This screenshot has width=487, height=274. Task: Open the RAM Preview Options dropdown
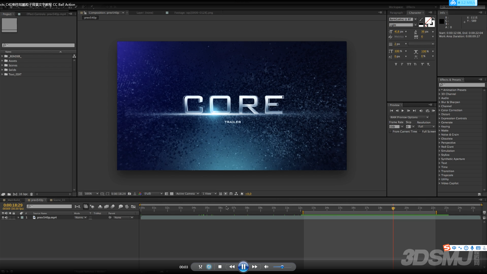click(409, 117)
